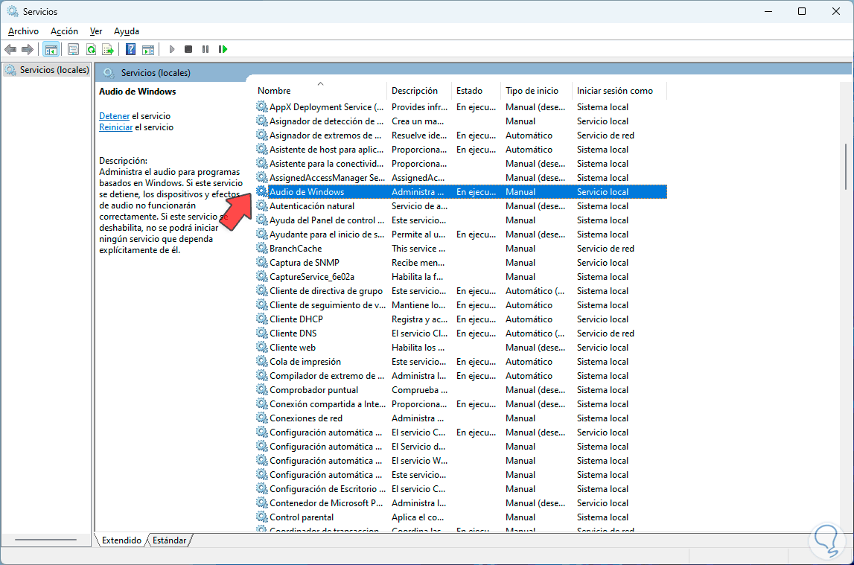The image size is (854, 565).
Task: Select Asistente de host para aplic... service
Action: tap(462, 149)
